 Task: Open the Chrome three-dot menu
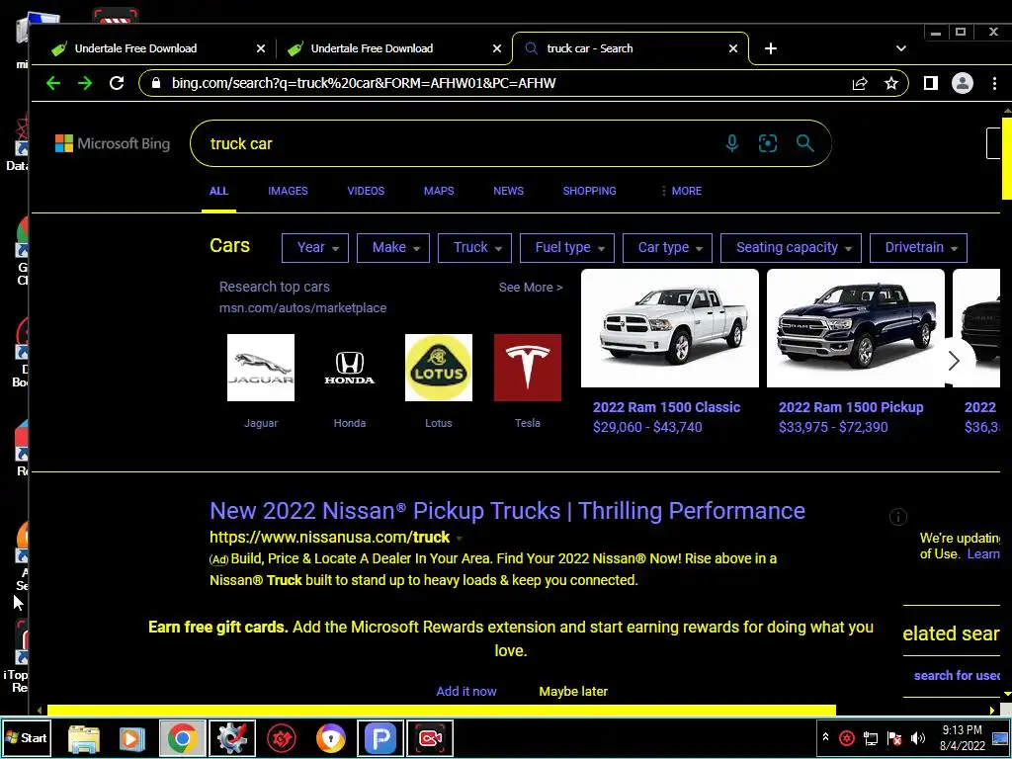pyautogui.click(x=994, y=83)
